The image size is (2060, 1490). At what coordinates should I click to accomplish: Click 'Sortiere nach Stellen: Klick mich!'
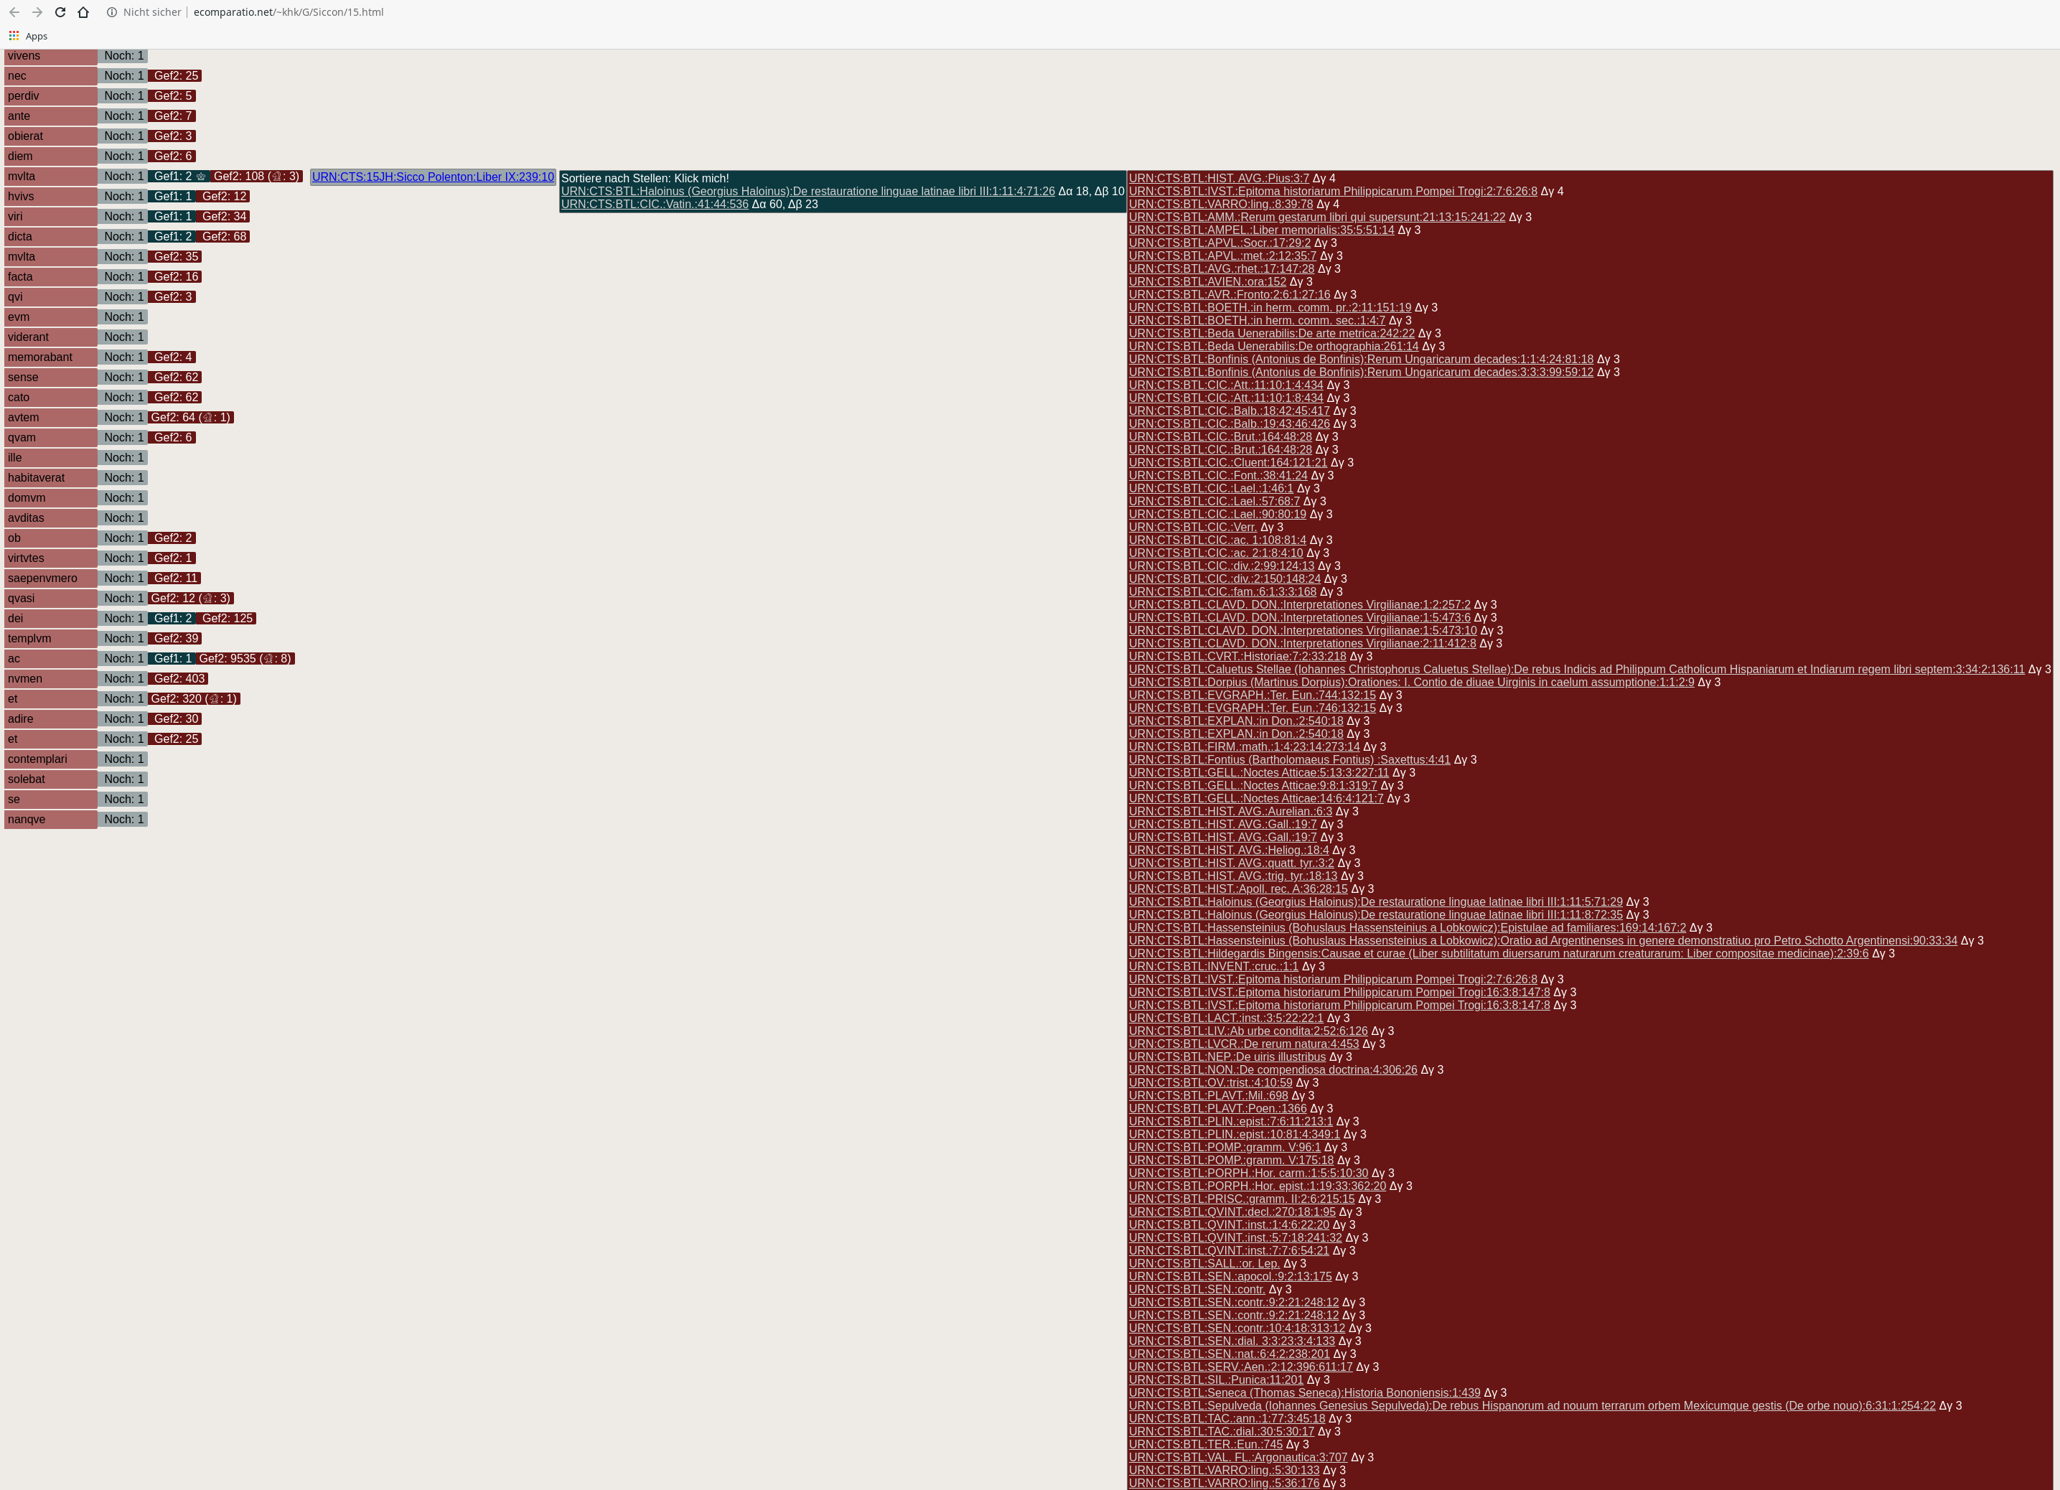coord(645,178)
